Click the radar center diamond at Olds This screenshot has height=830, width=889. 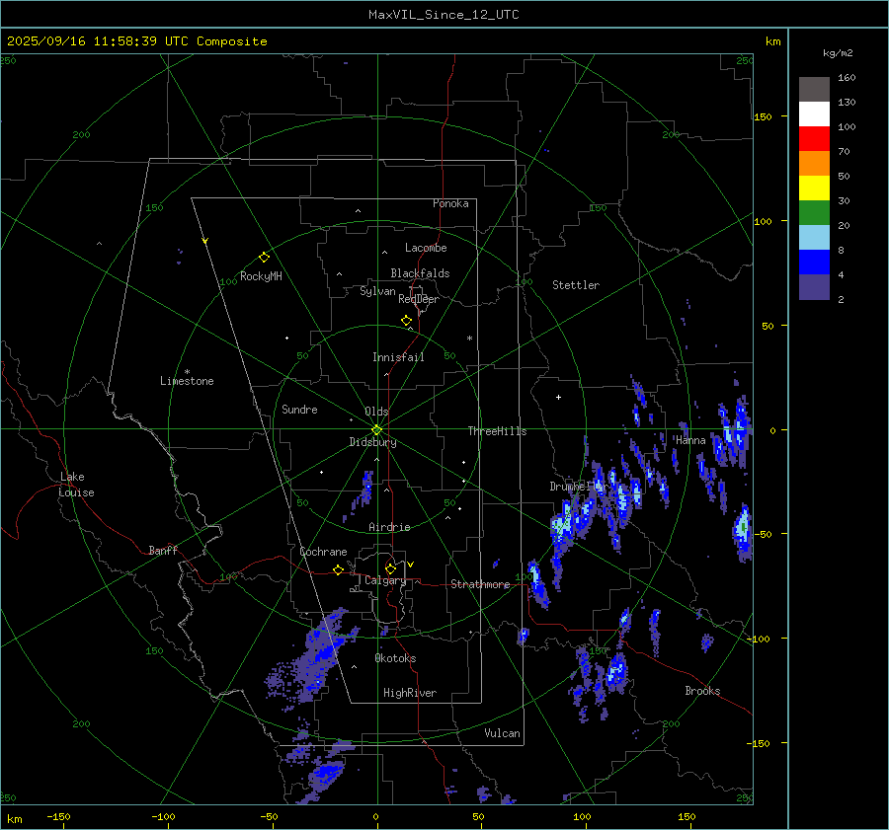tap(376, 429)
